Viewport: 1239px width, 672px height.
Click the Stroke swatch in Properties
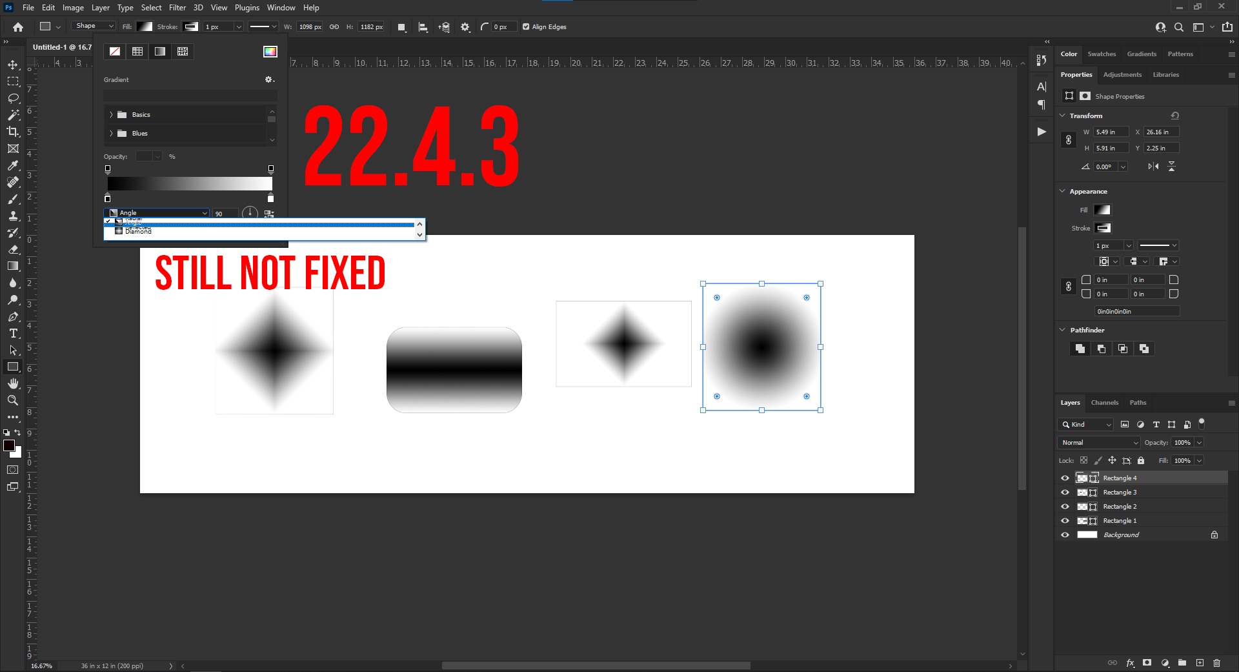[x=1103, y=228]
